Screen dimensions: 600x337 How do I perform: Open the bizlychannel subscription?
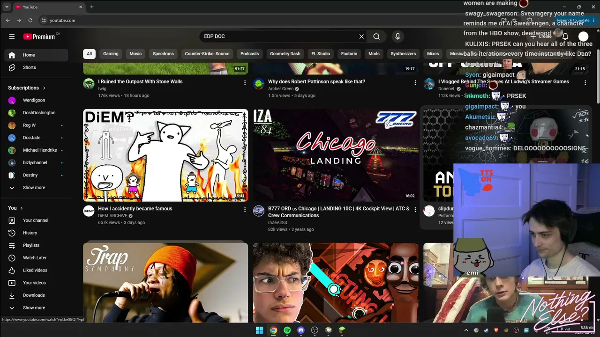tap(37, 163)
